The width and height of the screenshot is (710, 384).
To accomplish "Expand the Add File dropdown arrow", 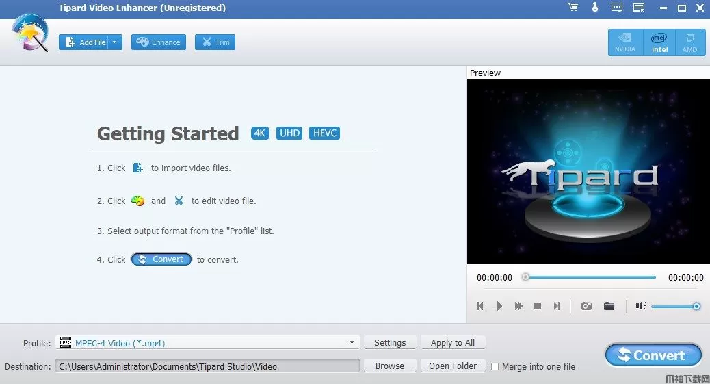I will tap(114, 42).
